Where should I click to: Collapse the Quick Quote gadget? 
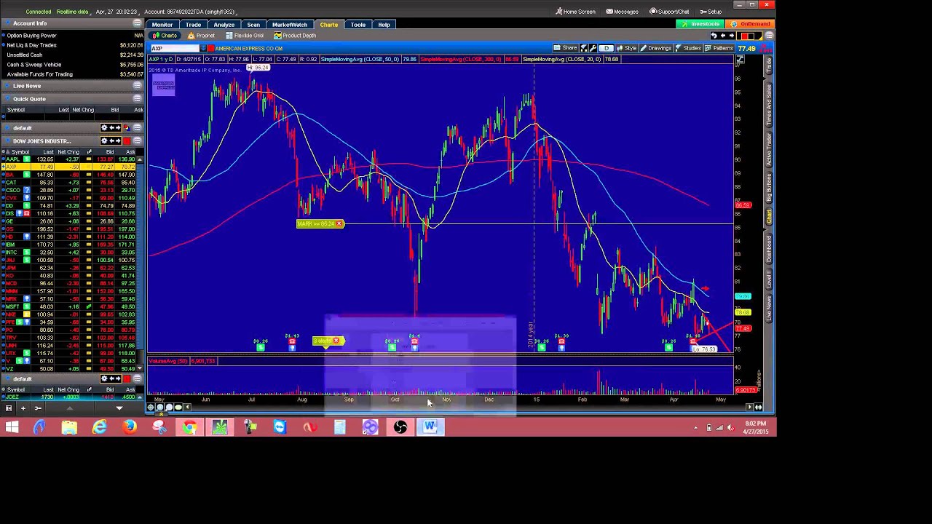click(x=7, y=99)
